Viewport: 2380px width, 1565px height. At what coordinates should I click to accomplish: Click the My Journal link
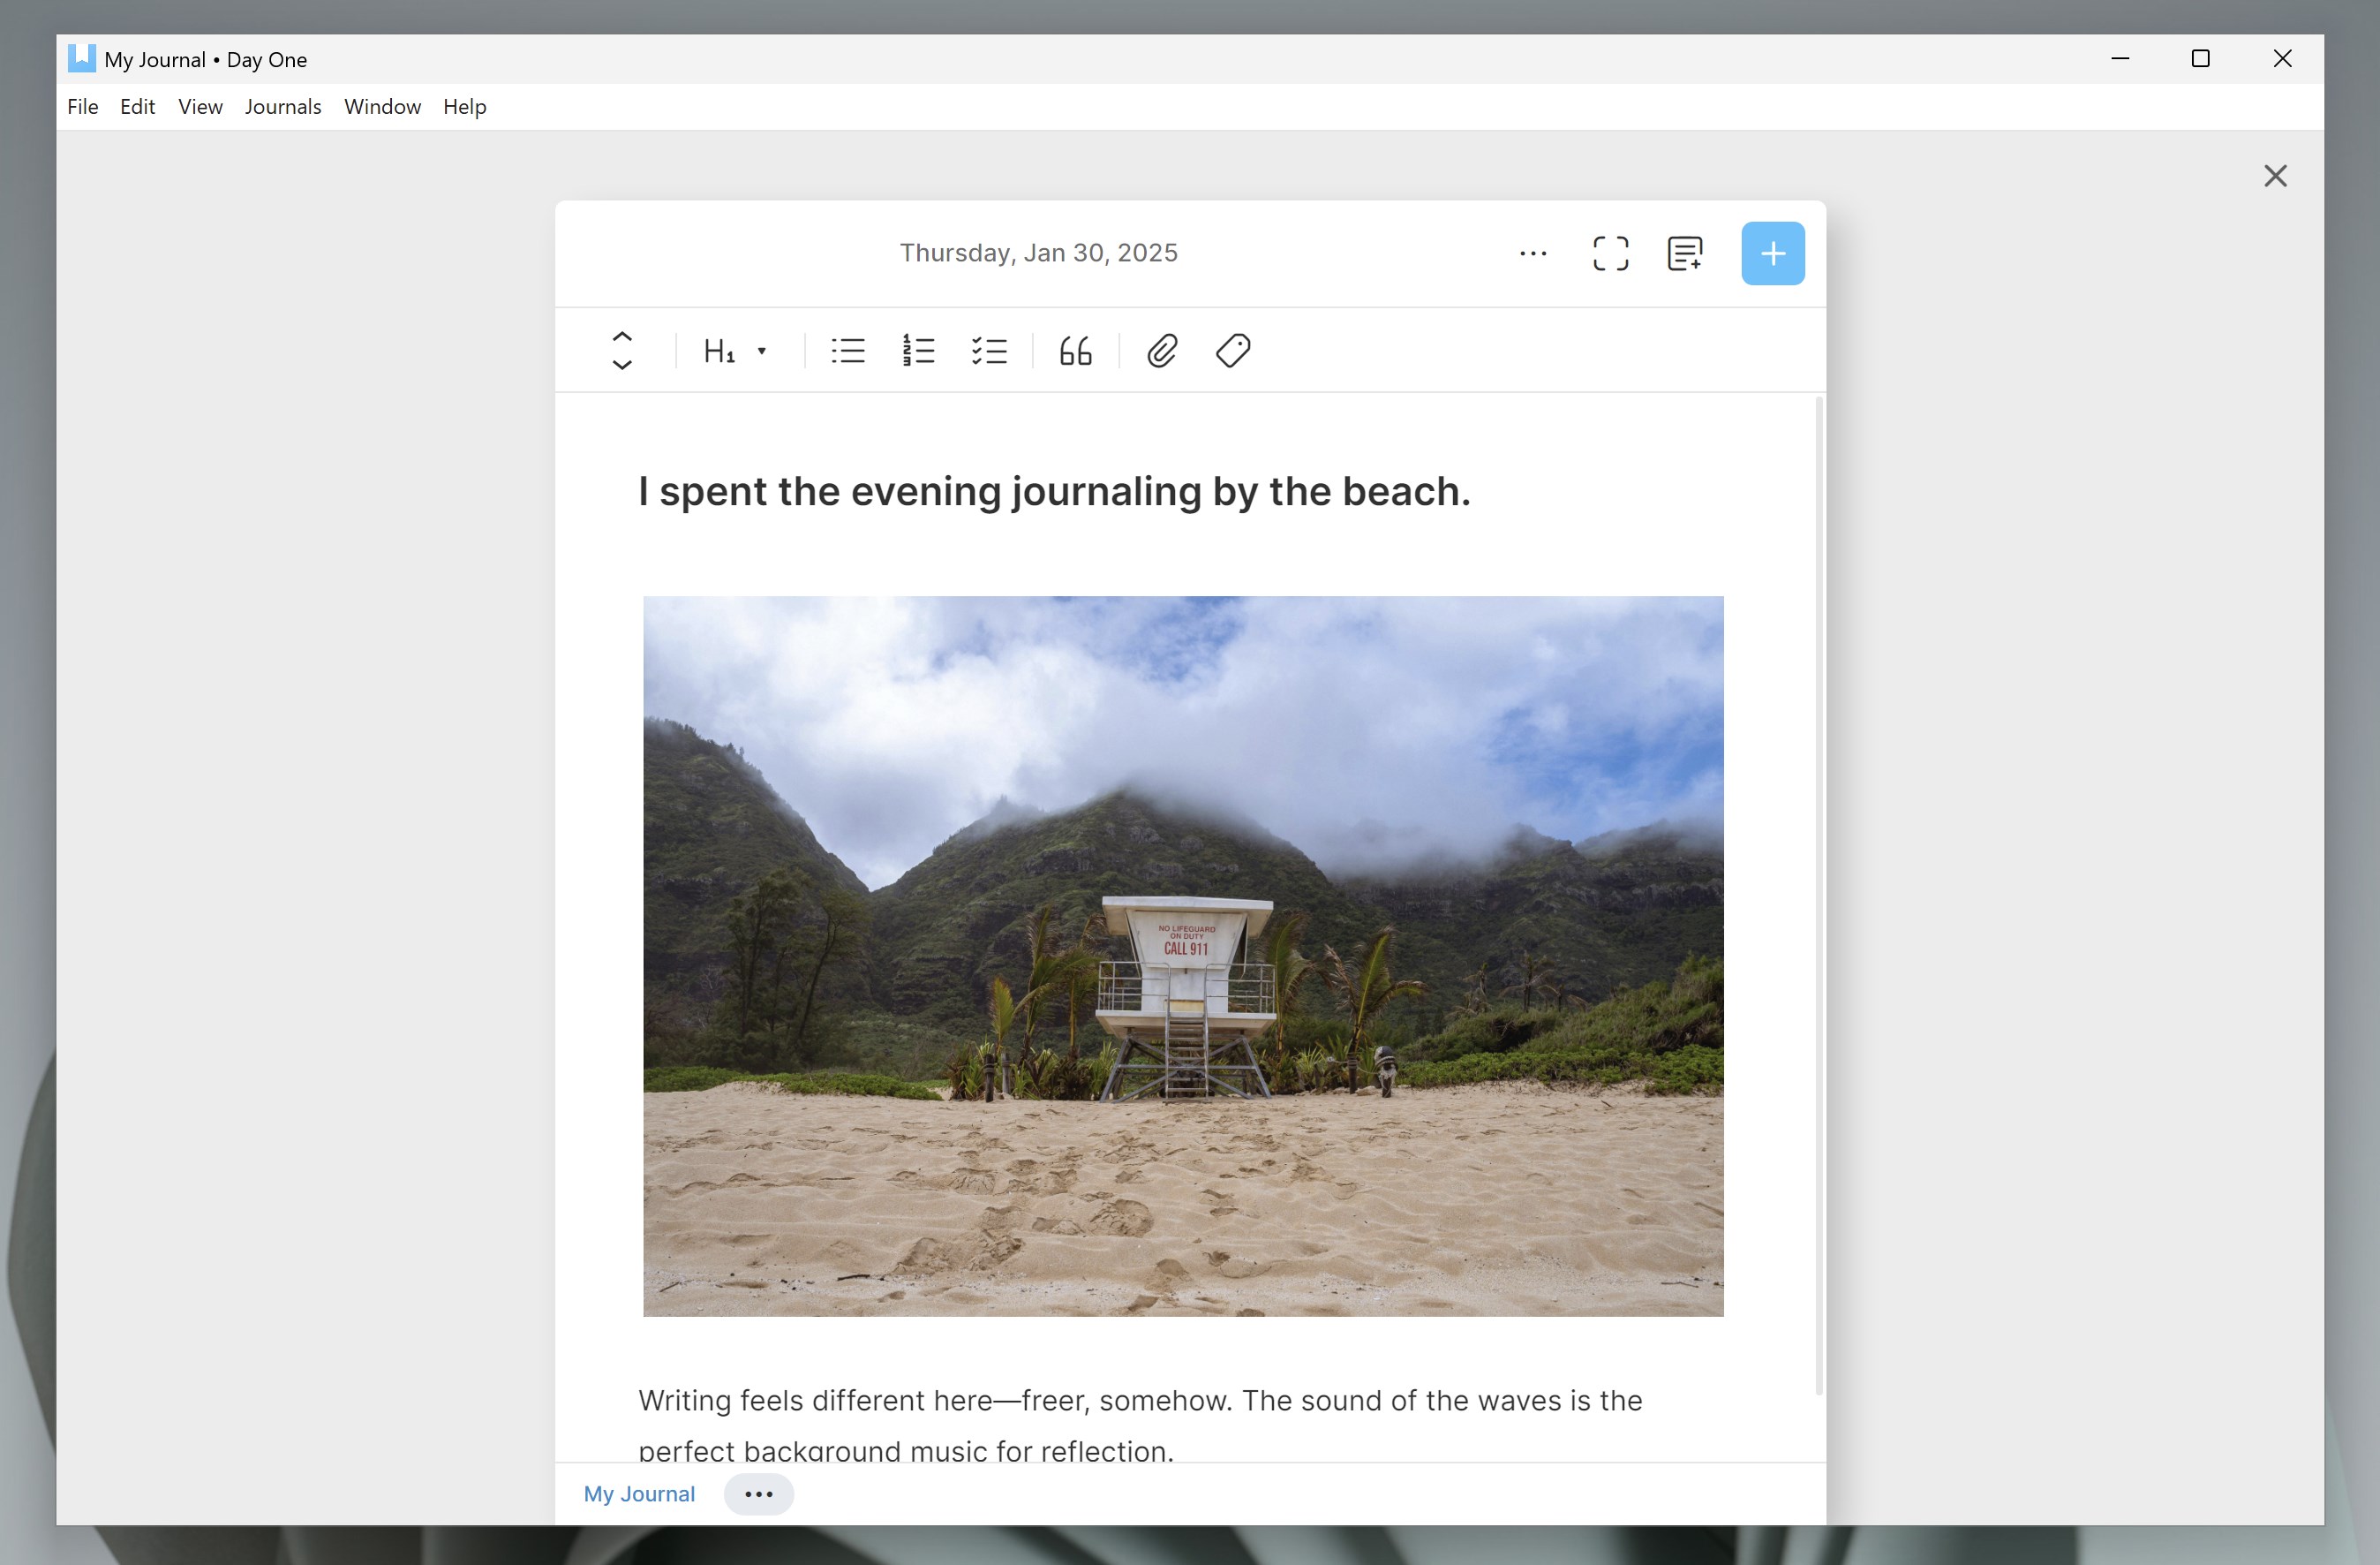point(639,1494)
